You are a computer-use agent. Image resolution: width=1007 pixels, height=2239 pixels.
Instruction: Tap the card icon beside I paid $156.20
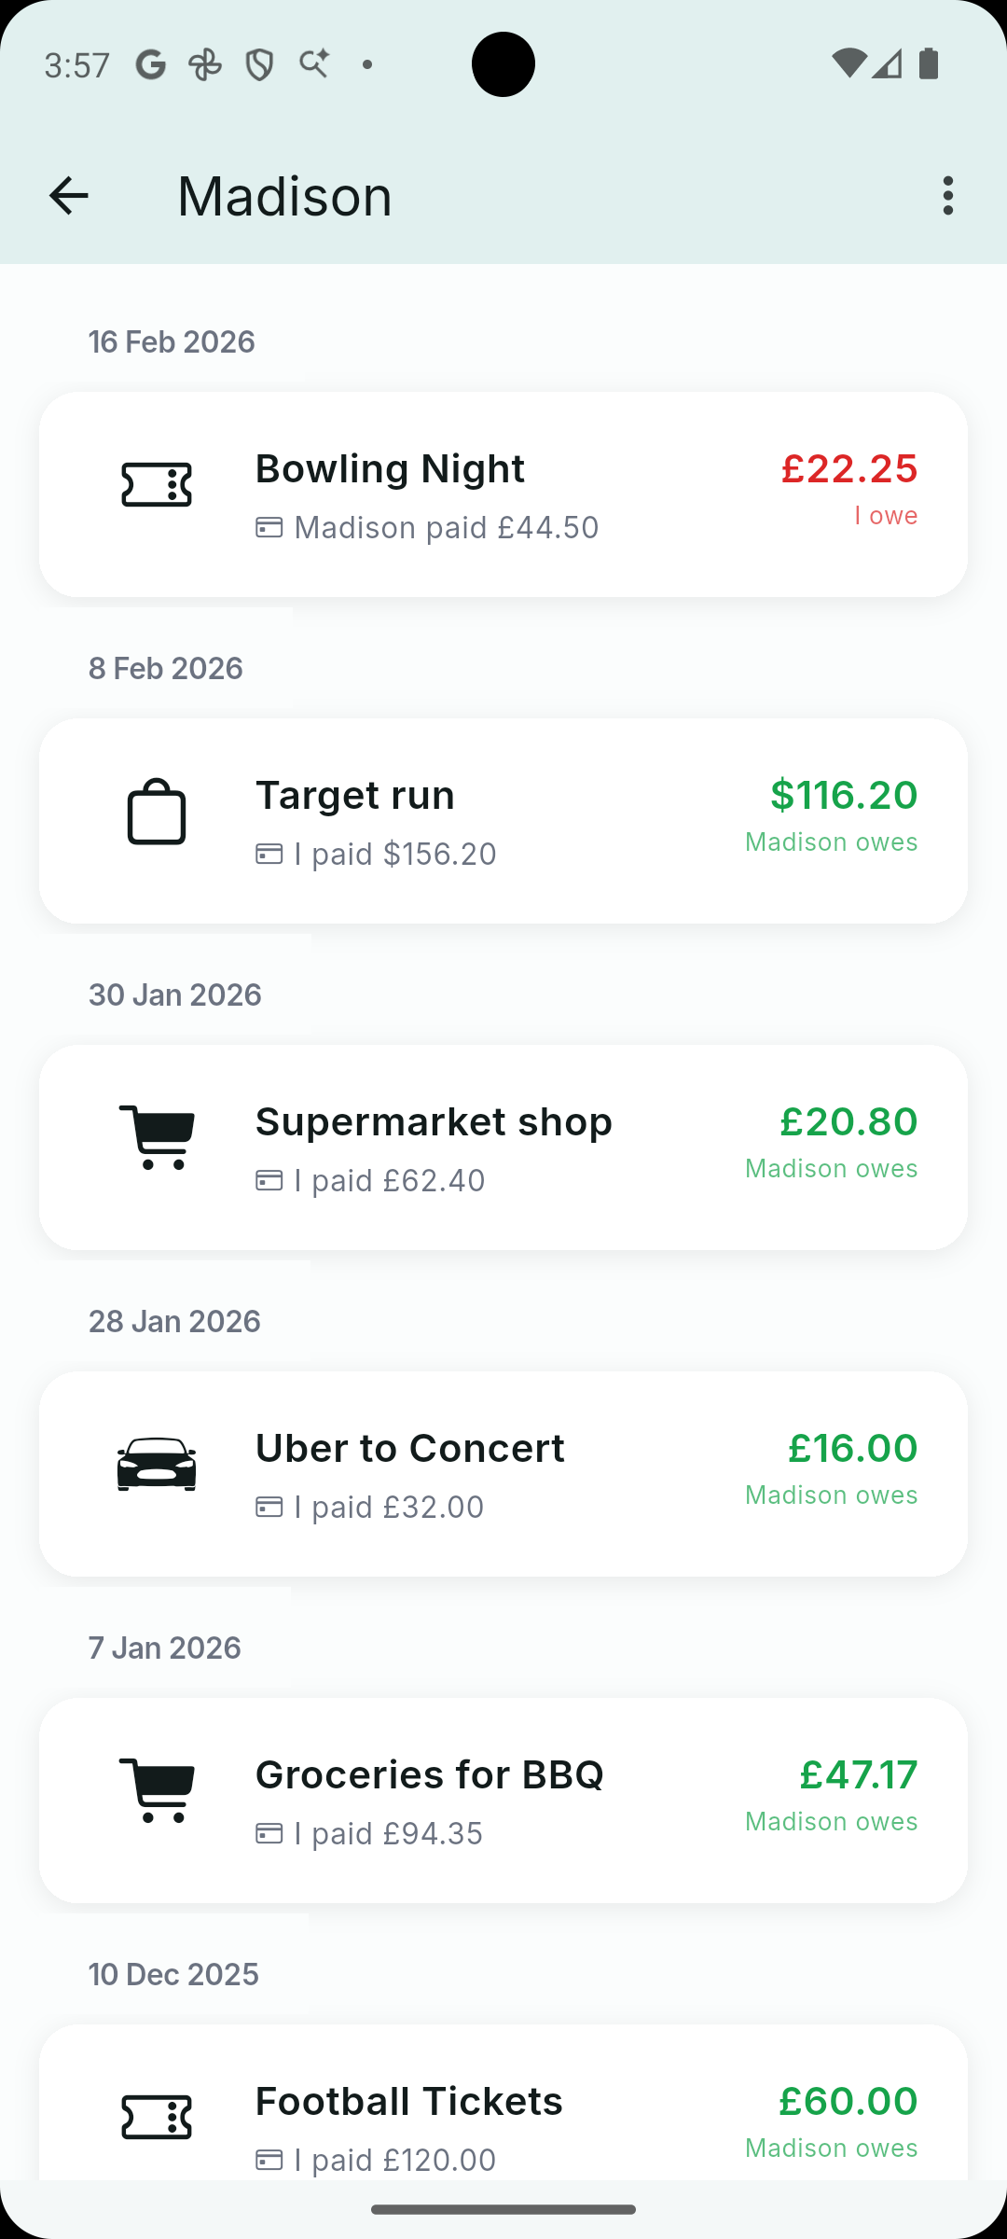tap(269, 855)
